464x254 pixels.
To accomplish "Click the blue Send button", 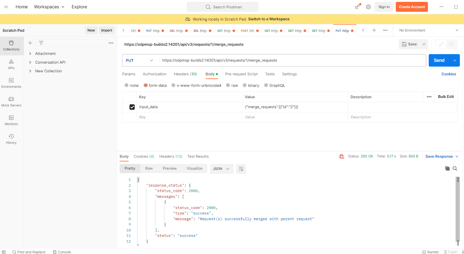I will pyautogui.click(x=439, y=60).
